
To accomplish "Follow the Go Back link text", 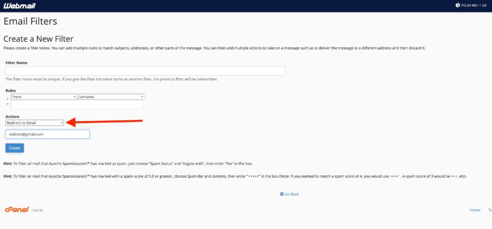I will (292, 194).
